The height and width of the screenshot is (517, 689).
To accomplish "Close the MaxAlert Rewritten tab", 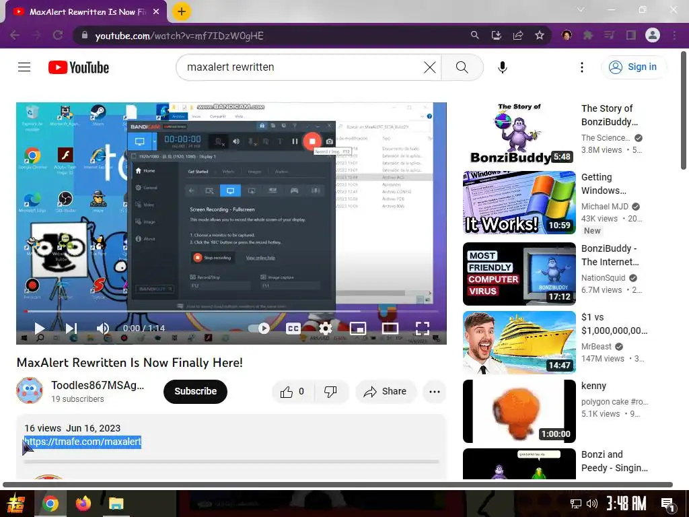I will (156, 12).
